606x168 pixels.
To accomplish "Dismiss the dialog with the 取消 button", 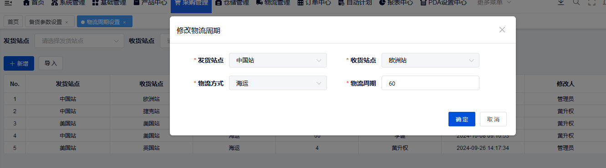I will click(x=493, y=119).
